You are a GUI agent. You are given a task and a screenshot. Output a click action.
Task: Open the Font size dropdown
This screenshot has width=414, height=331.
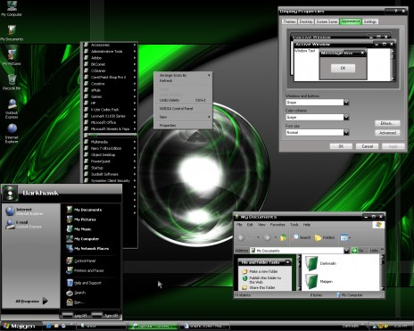(x=346, y=133)
